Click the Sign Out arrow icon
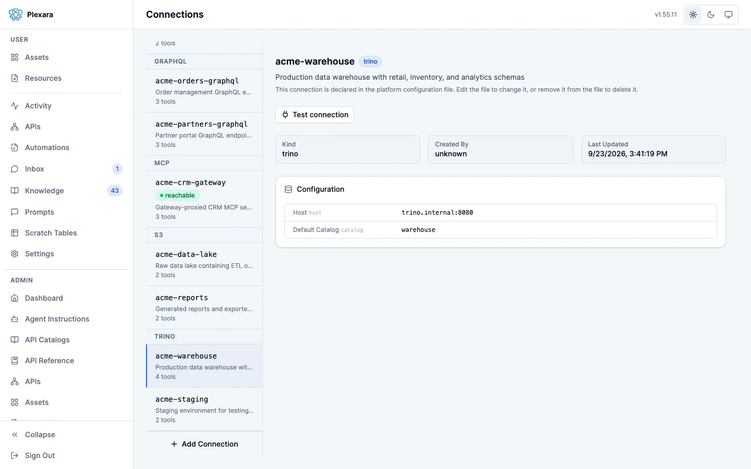This screenshot has width=751, height=469. coord(15,455)
